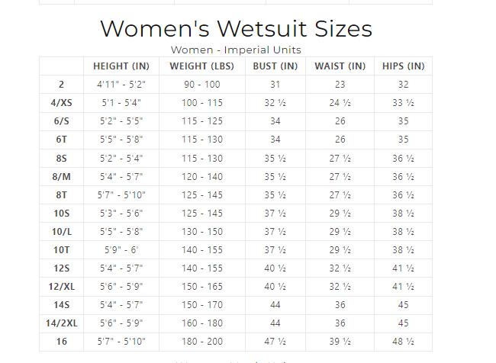The image size is (496, 363).
Task: Select the 12/XL size row label
Action: [61, 286]
